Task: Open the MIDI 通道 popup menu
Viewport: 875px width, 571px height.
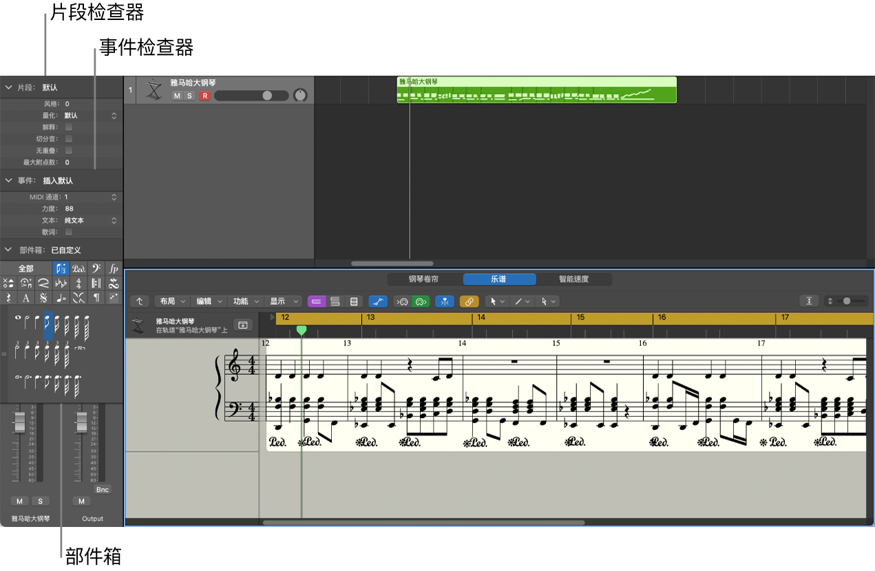Action: click(91, 197)
